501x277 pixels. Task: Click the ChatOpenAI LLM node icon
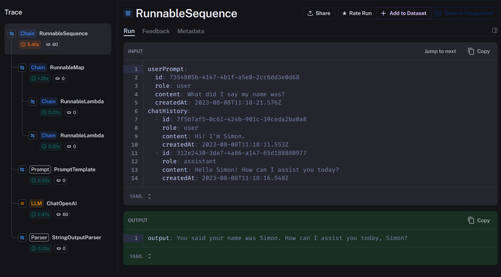coord(22,203)
